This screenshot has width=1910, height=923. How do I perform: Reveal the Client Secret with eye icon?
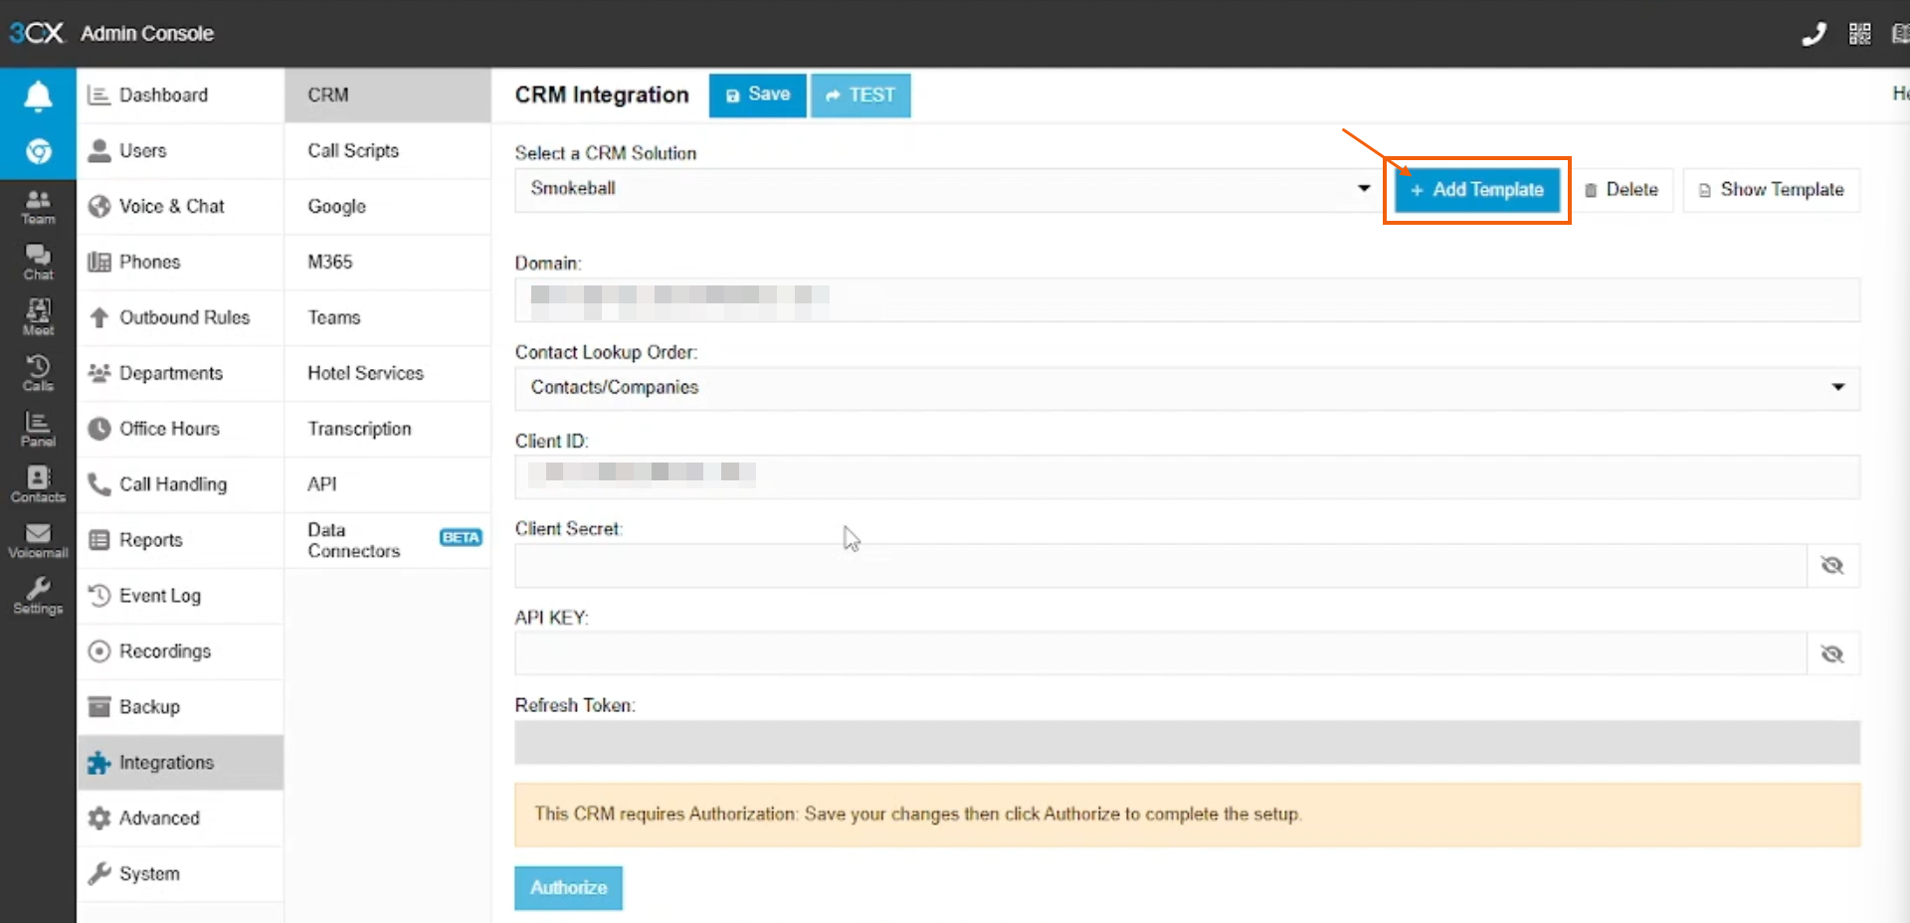click(x=1832, y=566)
